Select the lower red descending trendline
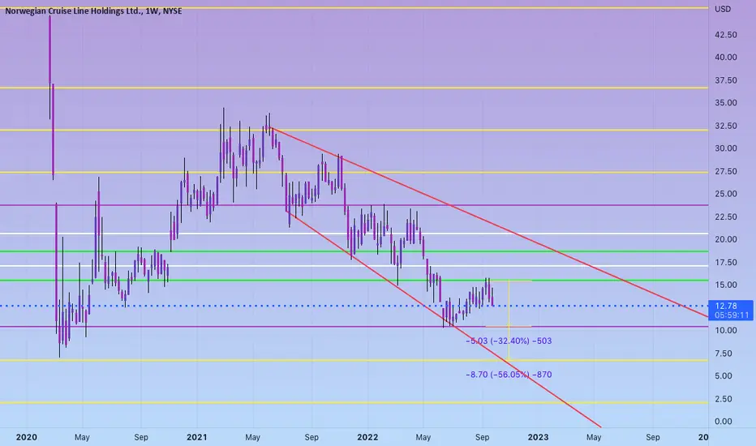Viewport: 756px width, 446px height. click(x=444, y=319)
